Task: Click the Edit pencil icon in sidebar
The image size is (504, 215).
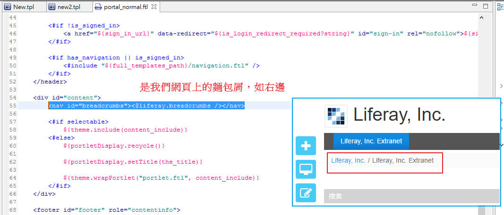Action: [306, 193]
